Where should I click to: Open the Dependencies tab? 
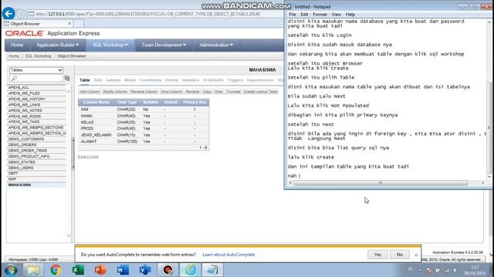260,80
